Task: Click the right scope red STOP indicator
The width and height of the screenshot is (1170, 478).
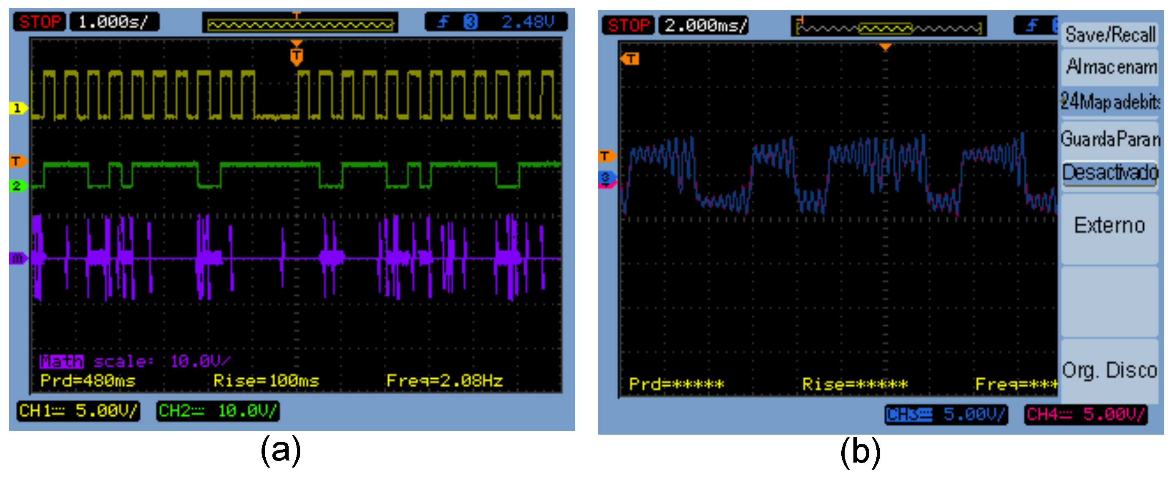Action: click(628, 25)
